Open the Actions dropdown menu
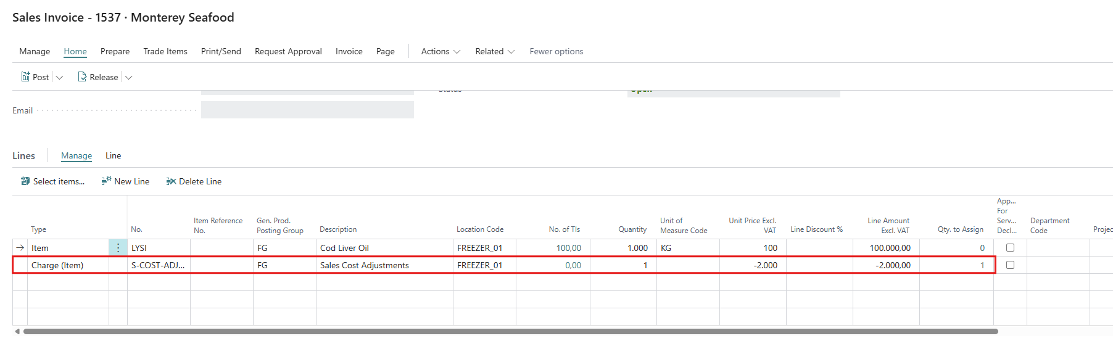 click(441, 51)
